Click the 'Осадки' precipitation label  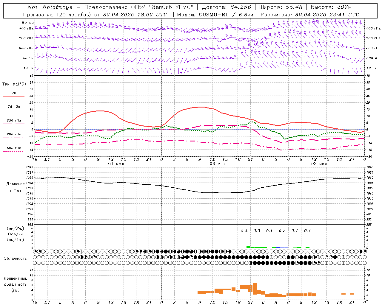click(x=15, y=234)
